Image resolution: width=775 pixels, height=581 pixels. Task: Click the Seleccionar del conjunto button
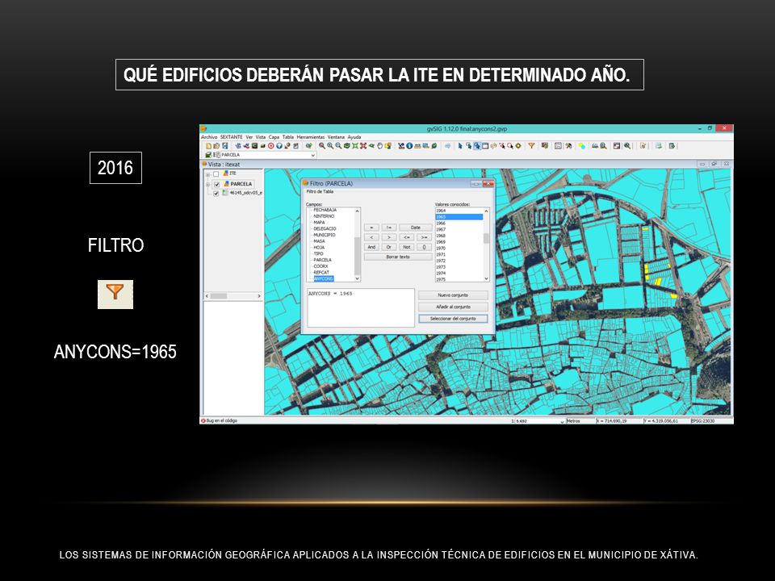[x=453, y=319]
